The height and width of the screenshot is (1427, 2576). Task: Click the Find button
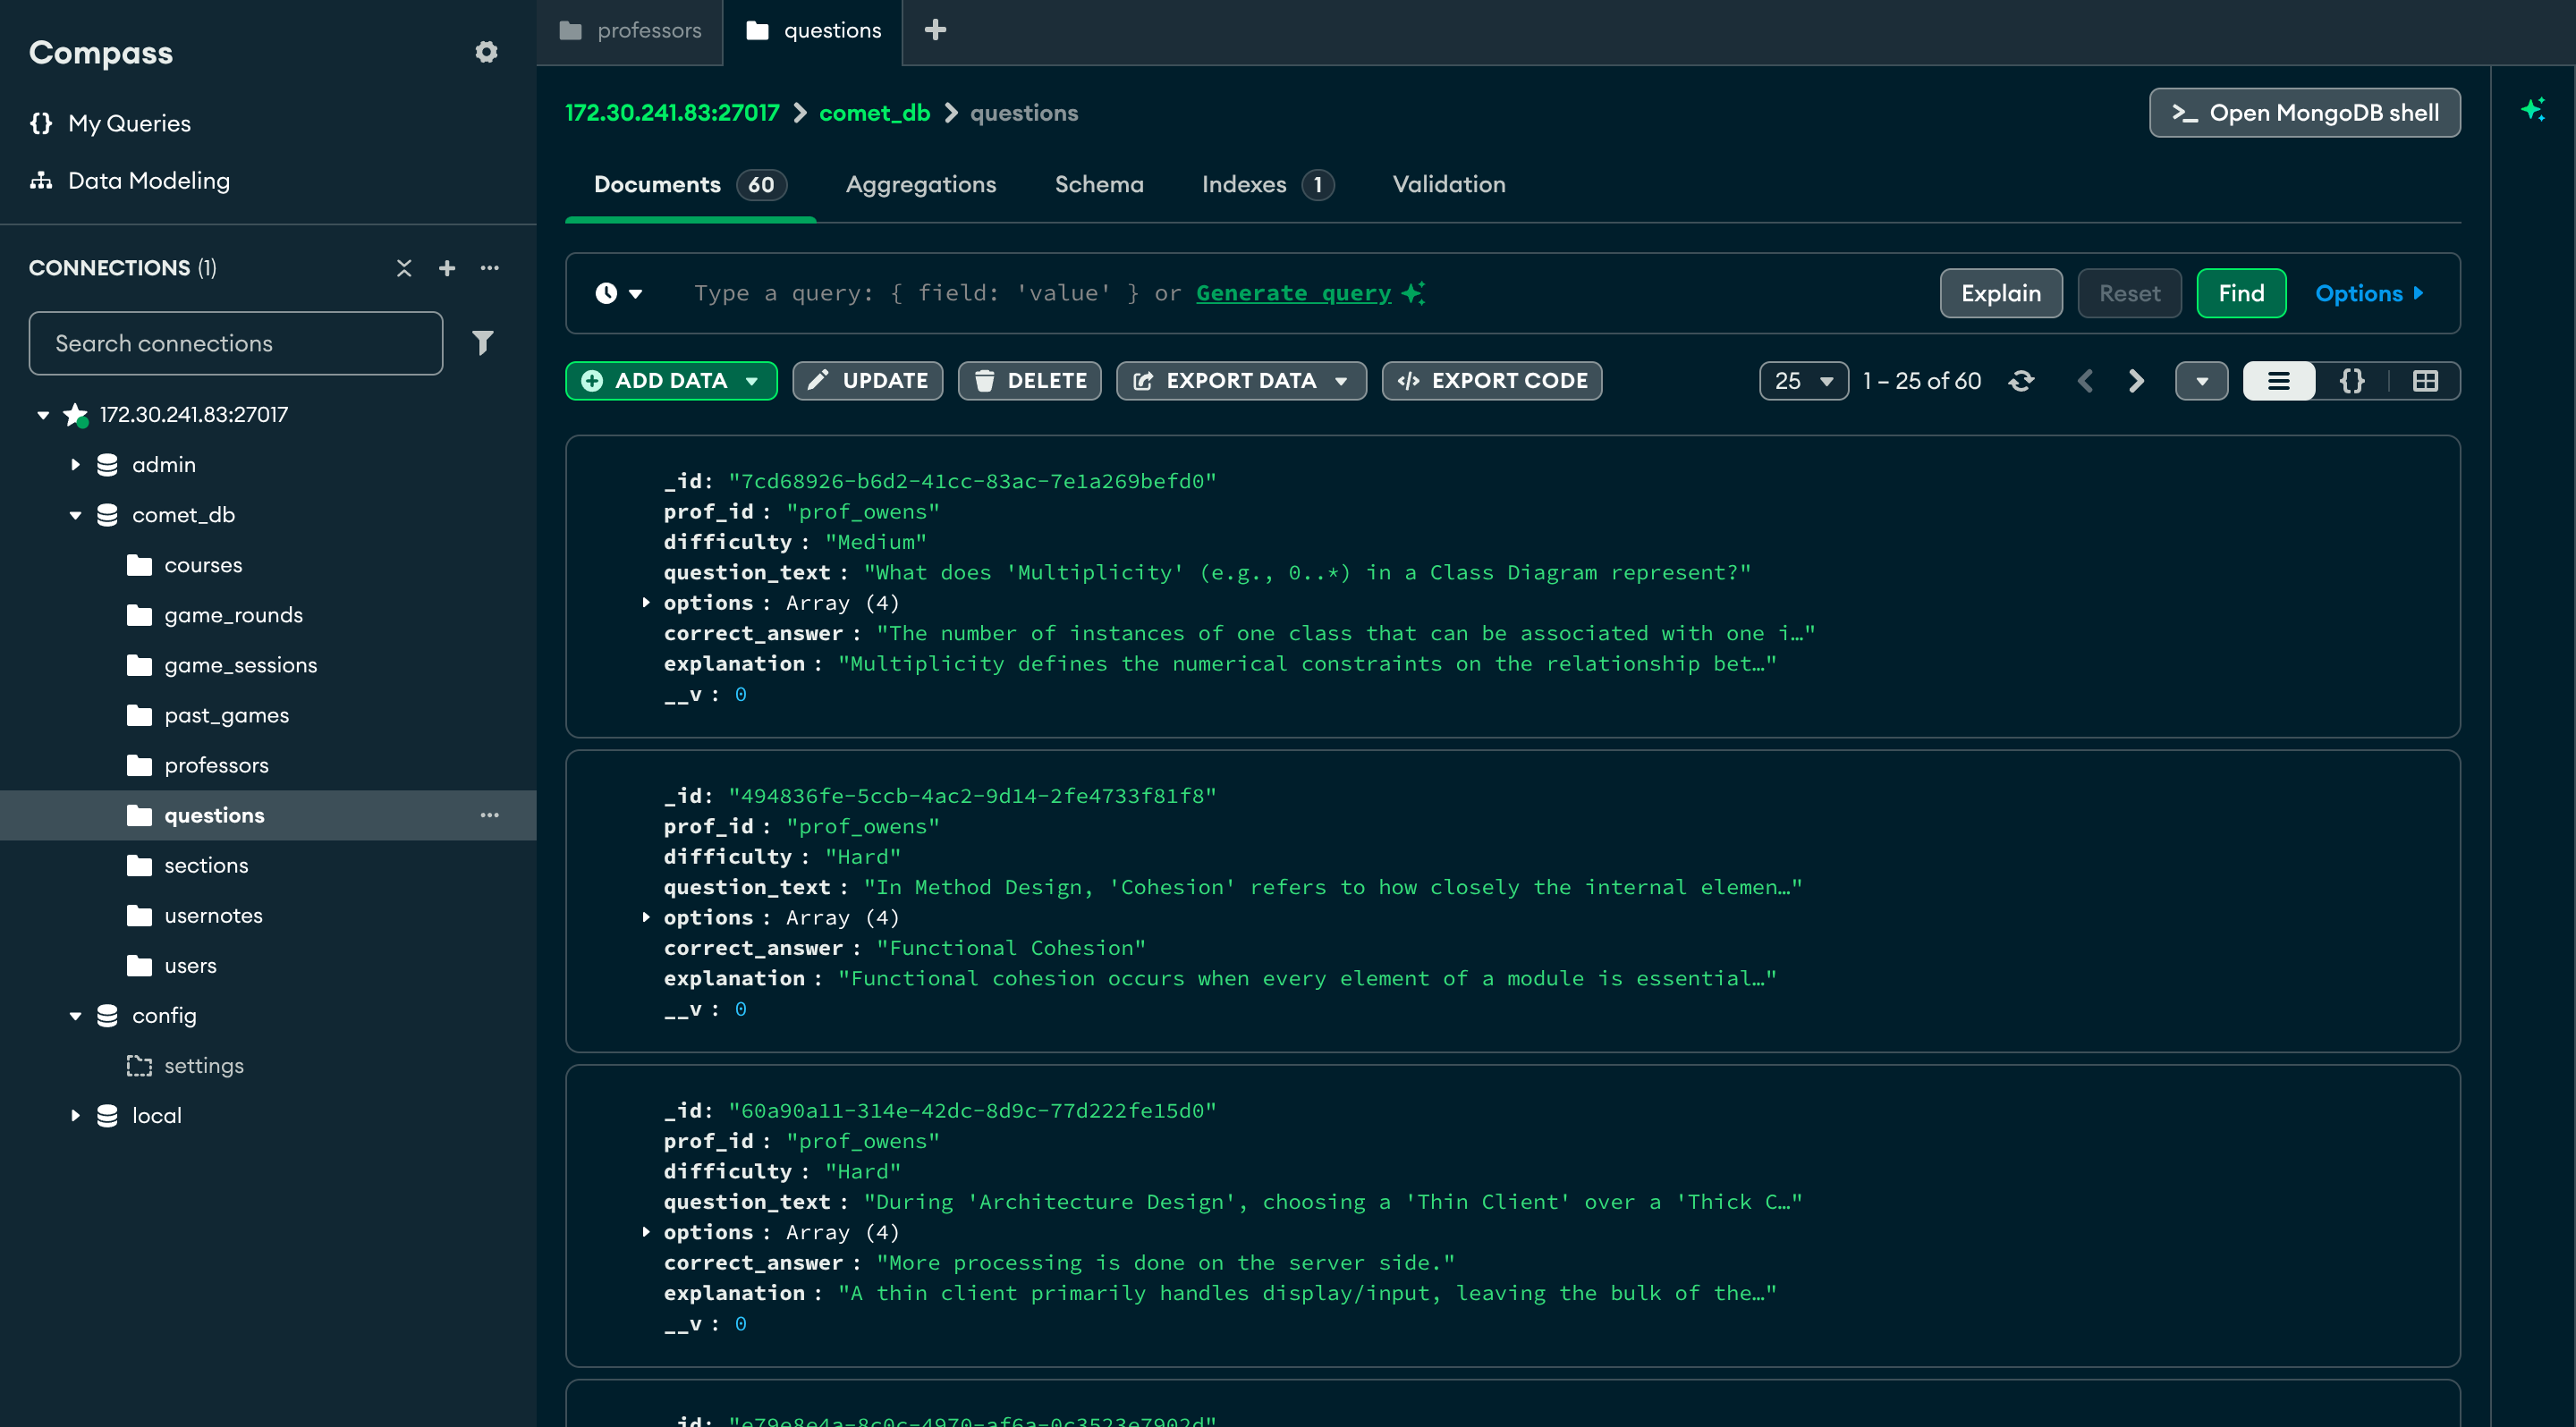2240,292
